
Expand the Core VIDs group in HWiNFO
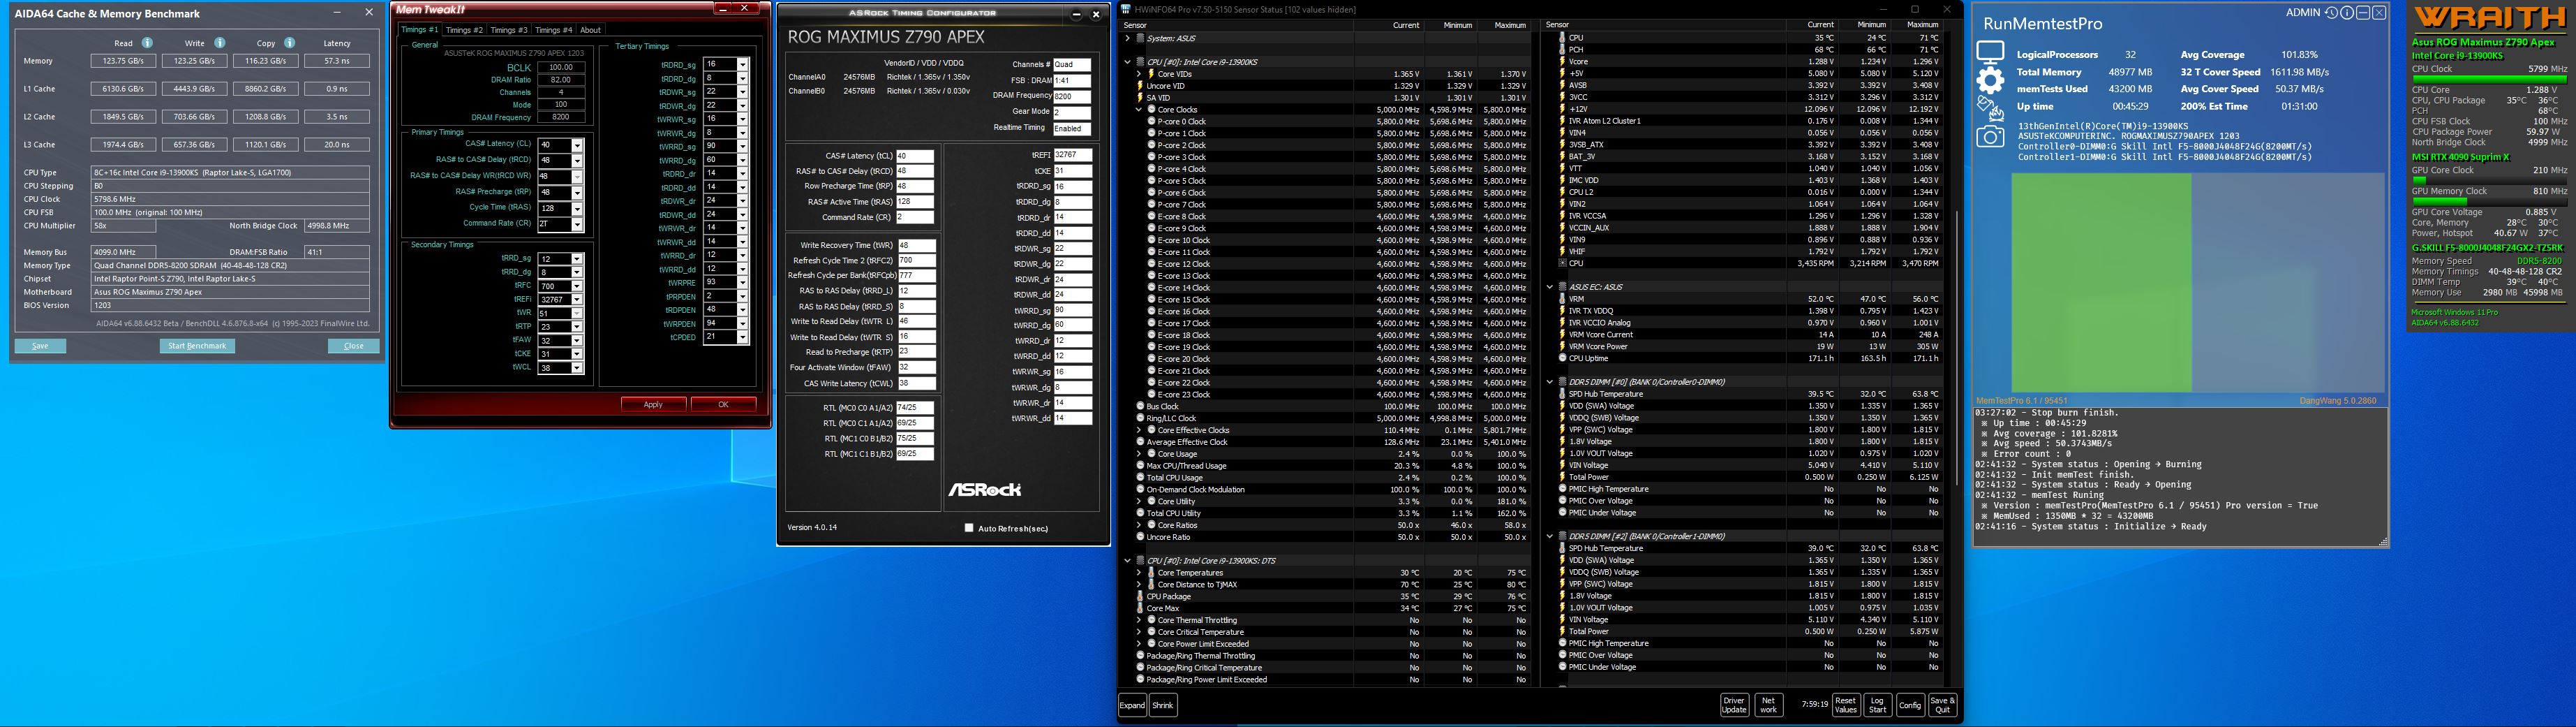1139,74
